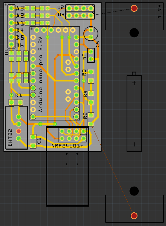Click the lock icon at the PCB board corner

[5, 4]
